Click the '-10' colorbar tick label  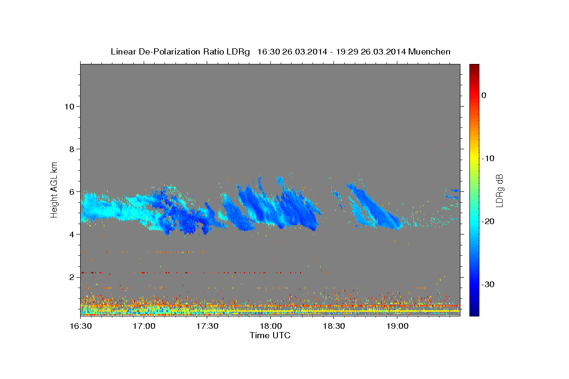click(488, 158)
